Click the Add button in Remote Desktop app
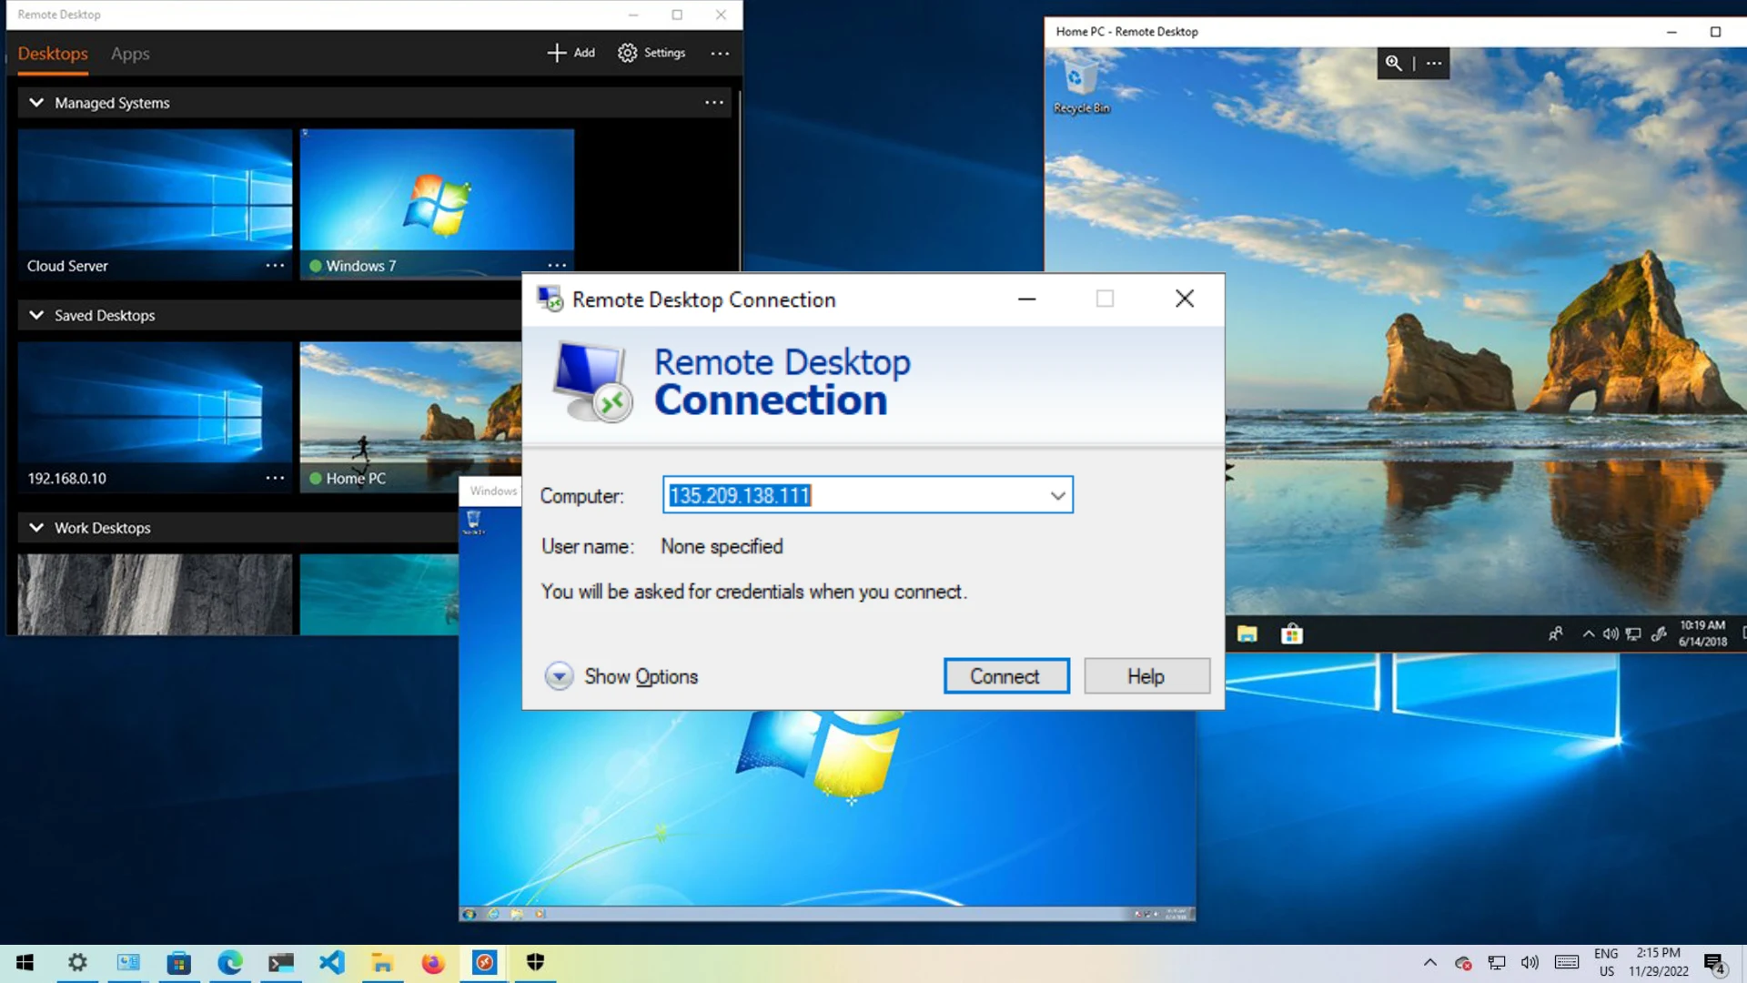The image size is (1747, 983). (571, 53)
